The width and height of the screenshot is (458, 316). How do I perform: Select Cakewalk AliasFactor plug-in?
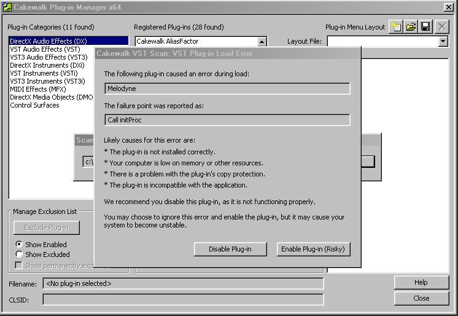click(x=168, y=41)
